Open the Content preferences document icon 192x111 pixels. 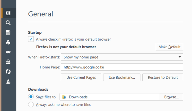pyautogui.click(x=8, y=32)
